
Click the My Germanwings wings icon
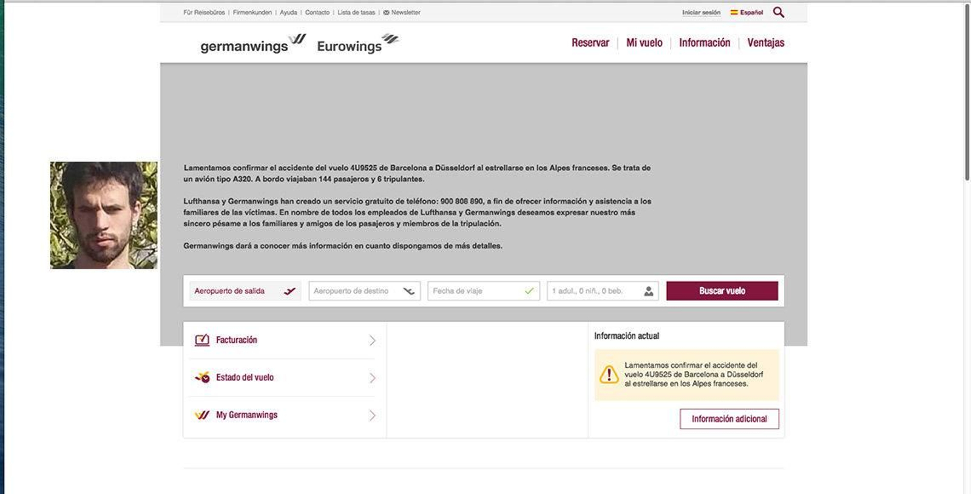202,415
